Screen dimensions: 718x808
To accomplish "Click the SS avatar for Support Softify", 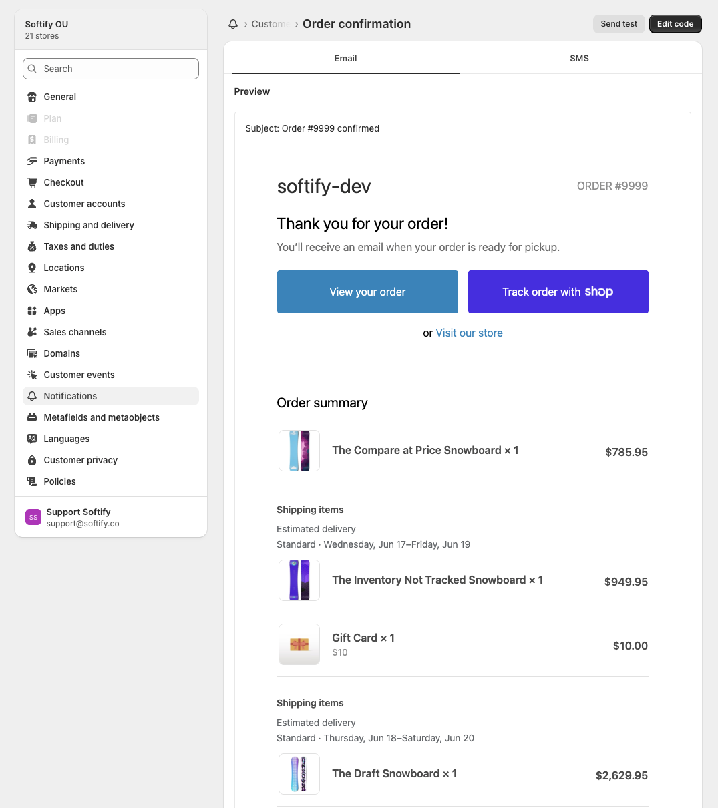I will 33,517.
